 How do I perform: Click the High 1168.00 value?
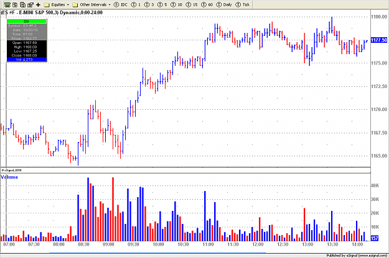click(30, 47)
